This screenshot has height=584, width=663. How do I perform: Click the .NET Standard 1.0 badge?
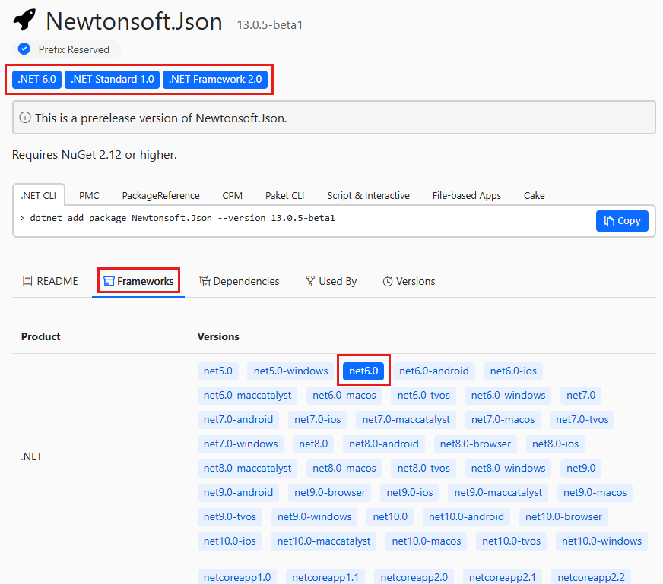pos(113,79)
